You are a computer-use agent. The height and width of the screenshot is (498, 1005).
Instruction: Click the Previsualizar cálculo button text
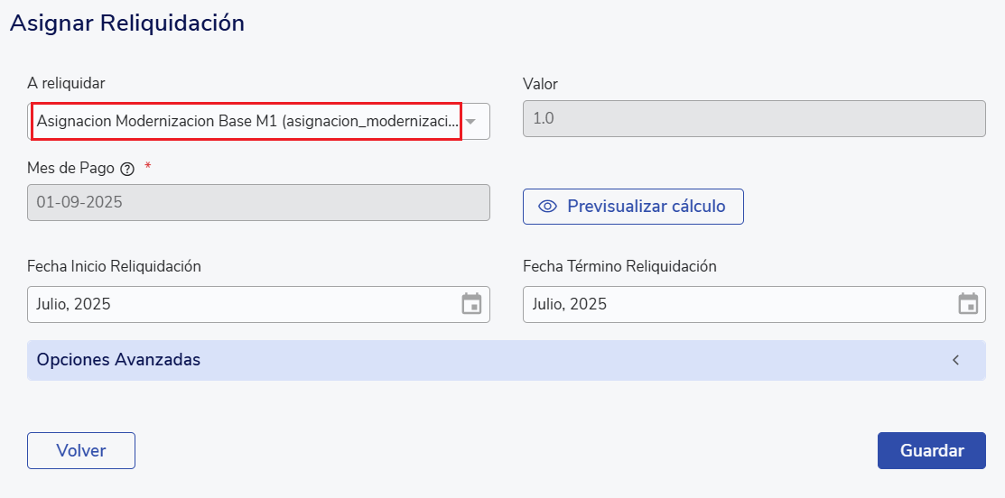click(x=646, y=207)
